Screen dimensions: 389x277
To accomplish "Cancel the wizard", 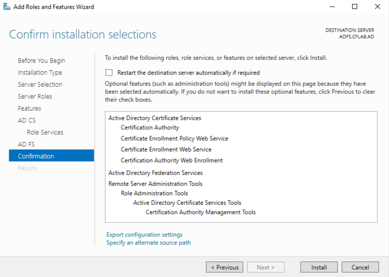I will point(360,267).
